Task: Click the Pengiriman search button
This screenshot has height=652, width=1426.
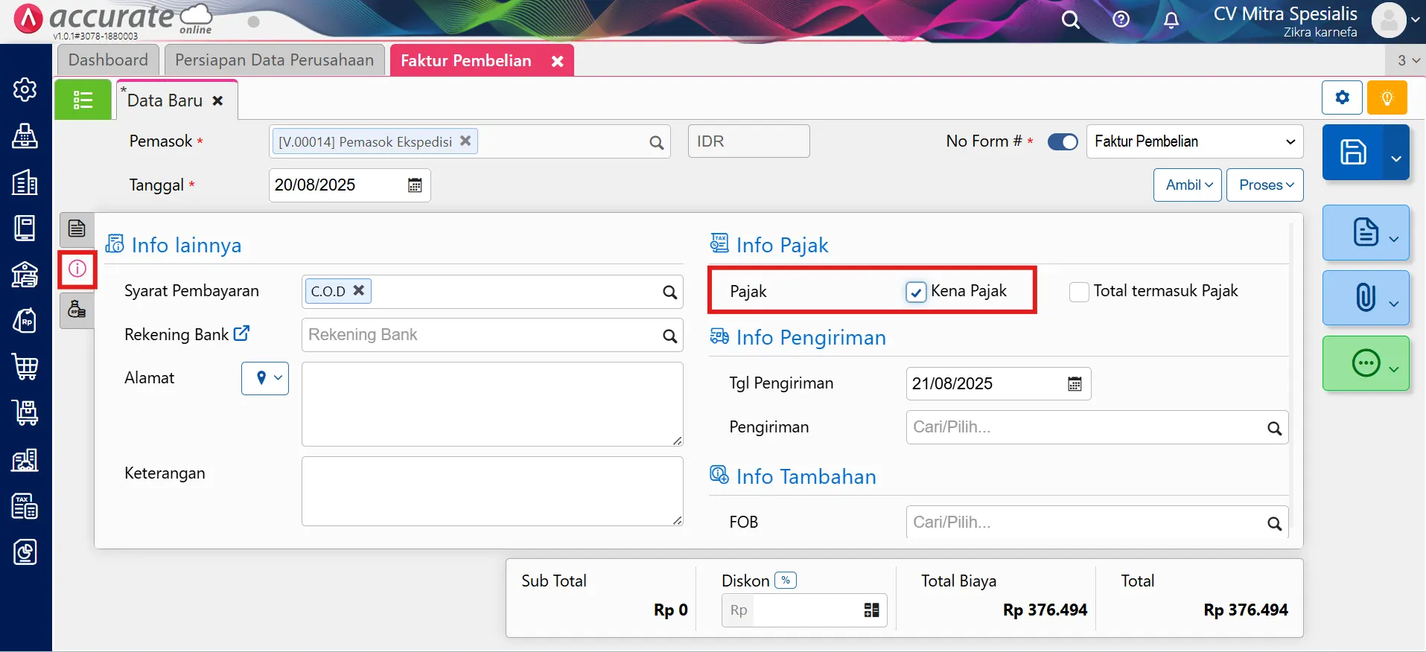Action: point(1274,428)
